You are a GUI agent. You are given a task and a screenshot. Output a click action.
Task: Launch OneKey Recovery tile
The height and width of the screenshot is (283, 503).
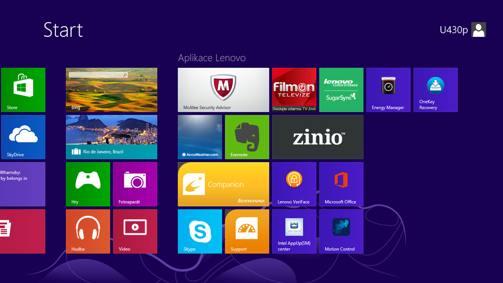click(435, 90)
